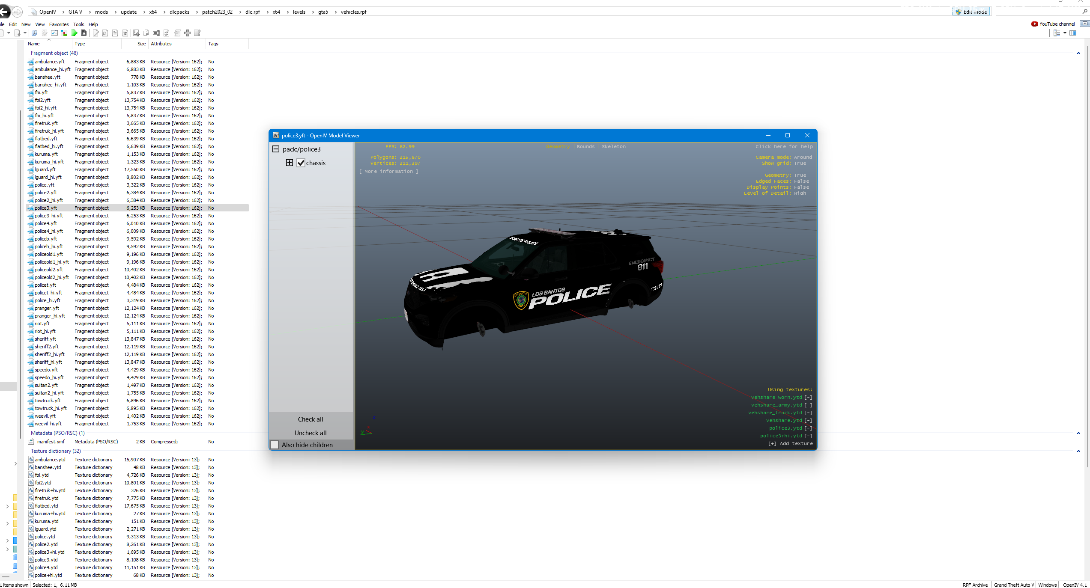The image size is (1090, 588).
Task: Click the Uncheck all button
Action: (311, 433)
